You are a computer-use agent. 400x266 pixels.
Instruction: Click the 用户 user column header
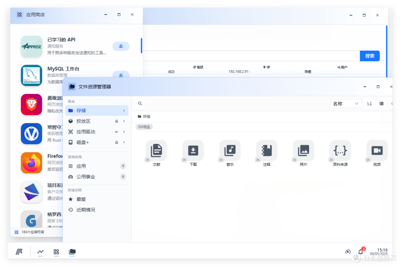pyautogui.click(x=342, y=67)
